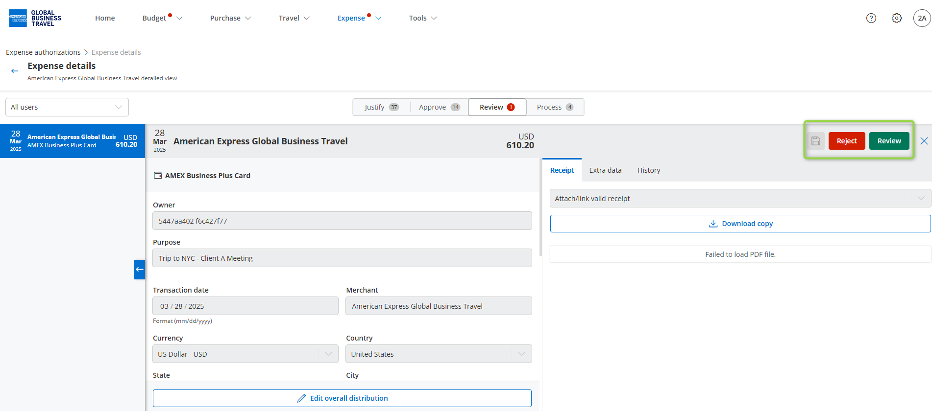Open the United States country dropdown
This screenshot has height=411, width=932.
click(x=439, y=354)
